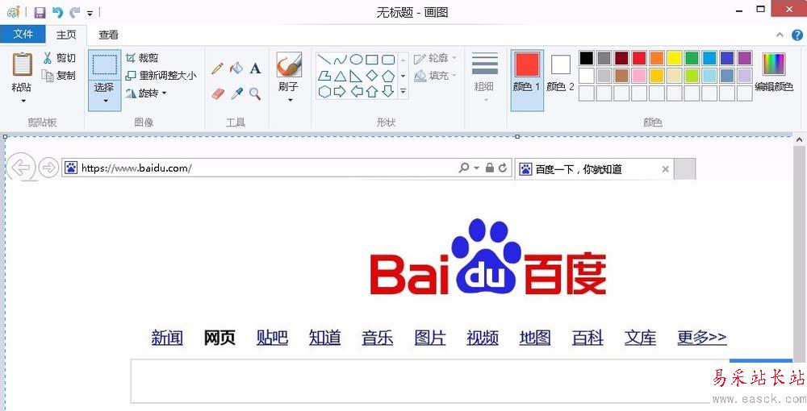Image resolution: width=807 pixels, height=411 pixels.
Task: Select the Eraser tool
Action: pos(218,93)
